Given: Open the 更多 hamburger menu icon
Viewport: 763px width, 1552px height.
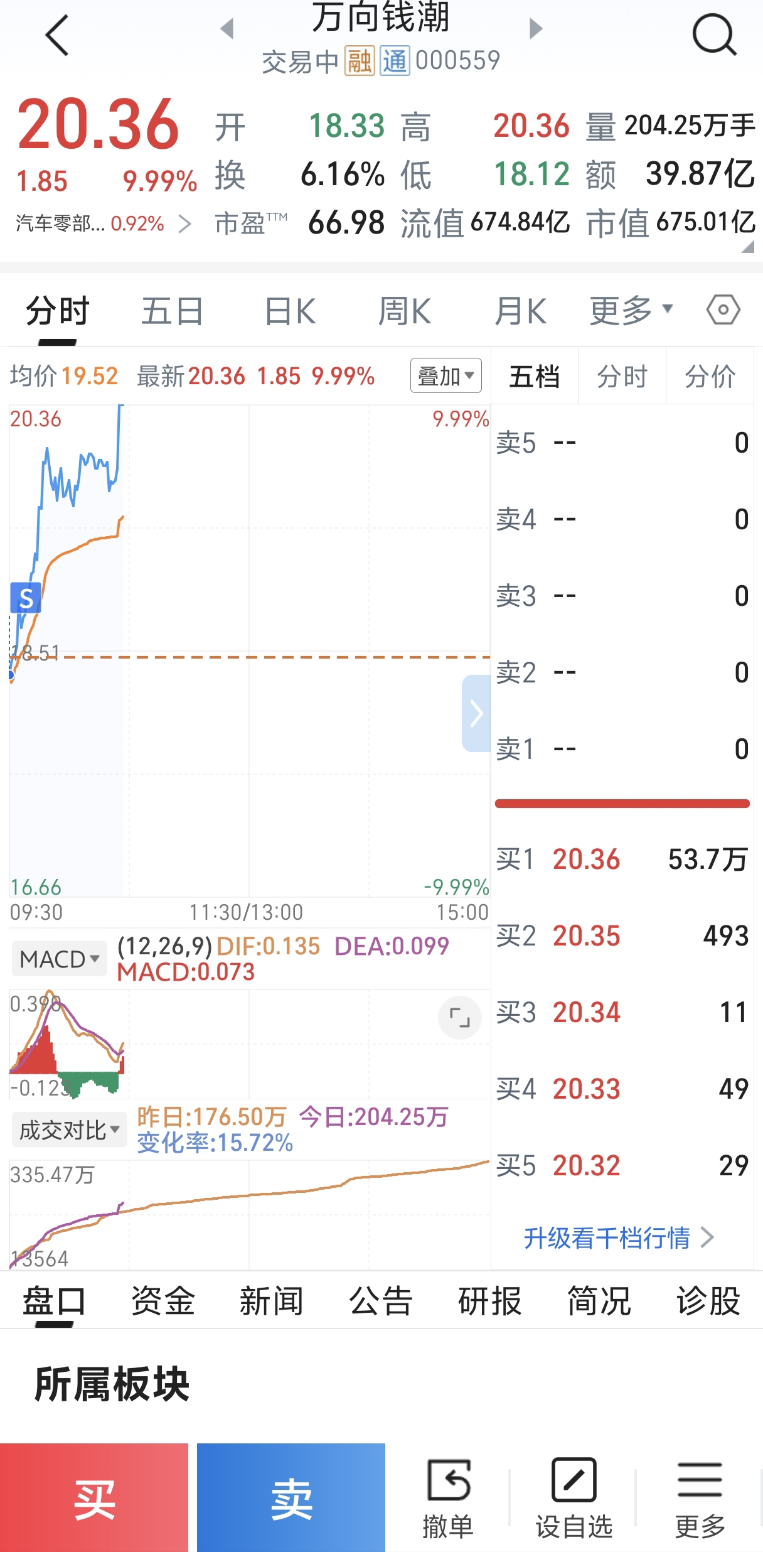Looking at the screenshot, I should (700, 1498).
